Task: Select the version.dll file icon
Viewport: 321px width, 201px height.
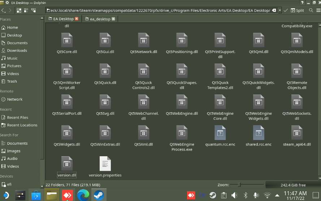Action: coord(67,164)
